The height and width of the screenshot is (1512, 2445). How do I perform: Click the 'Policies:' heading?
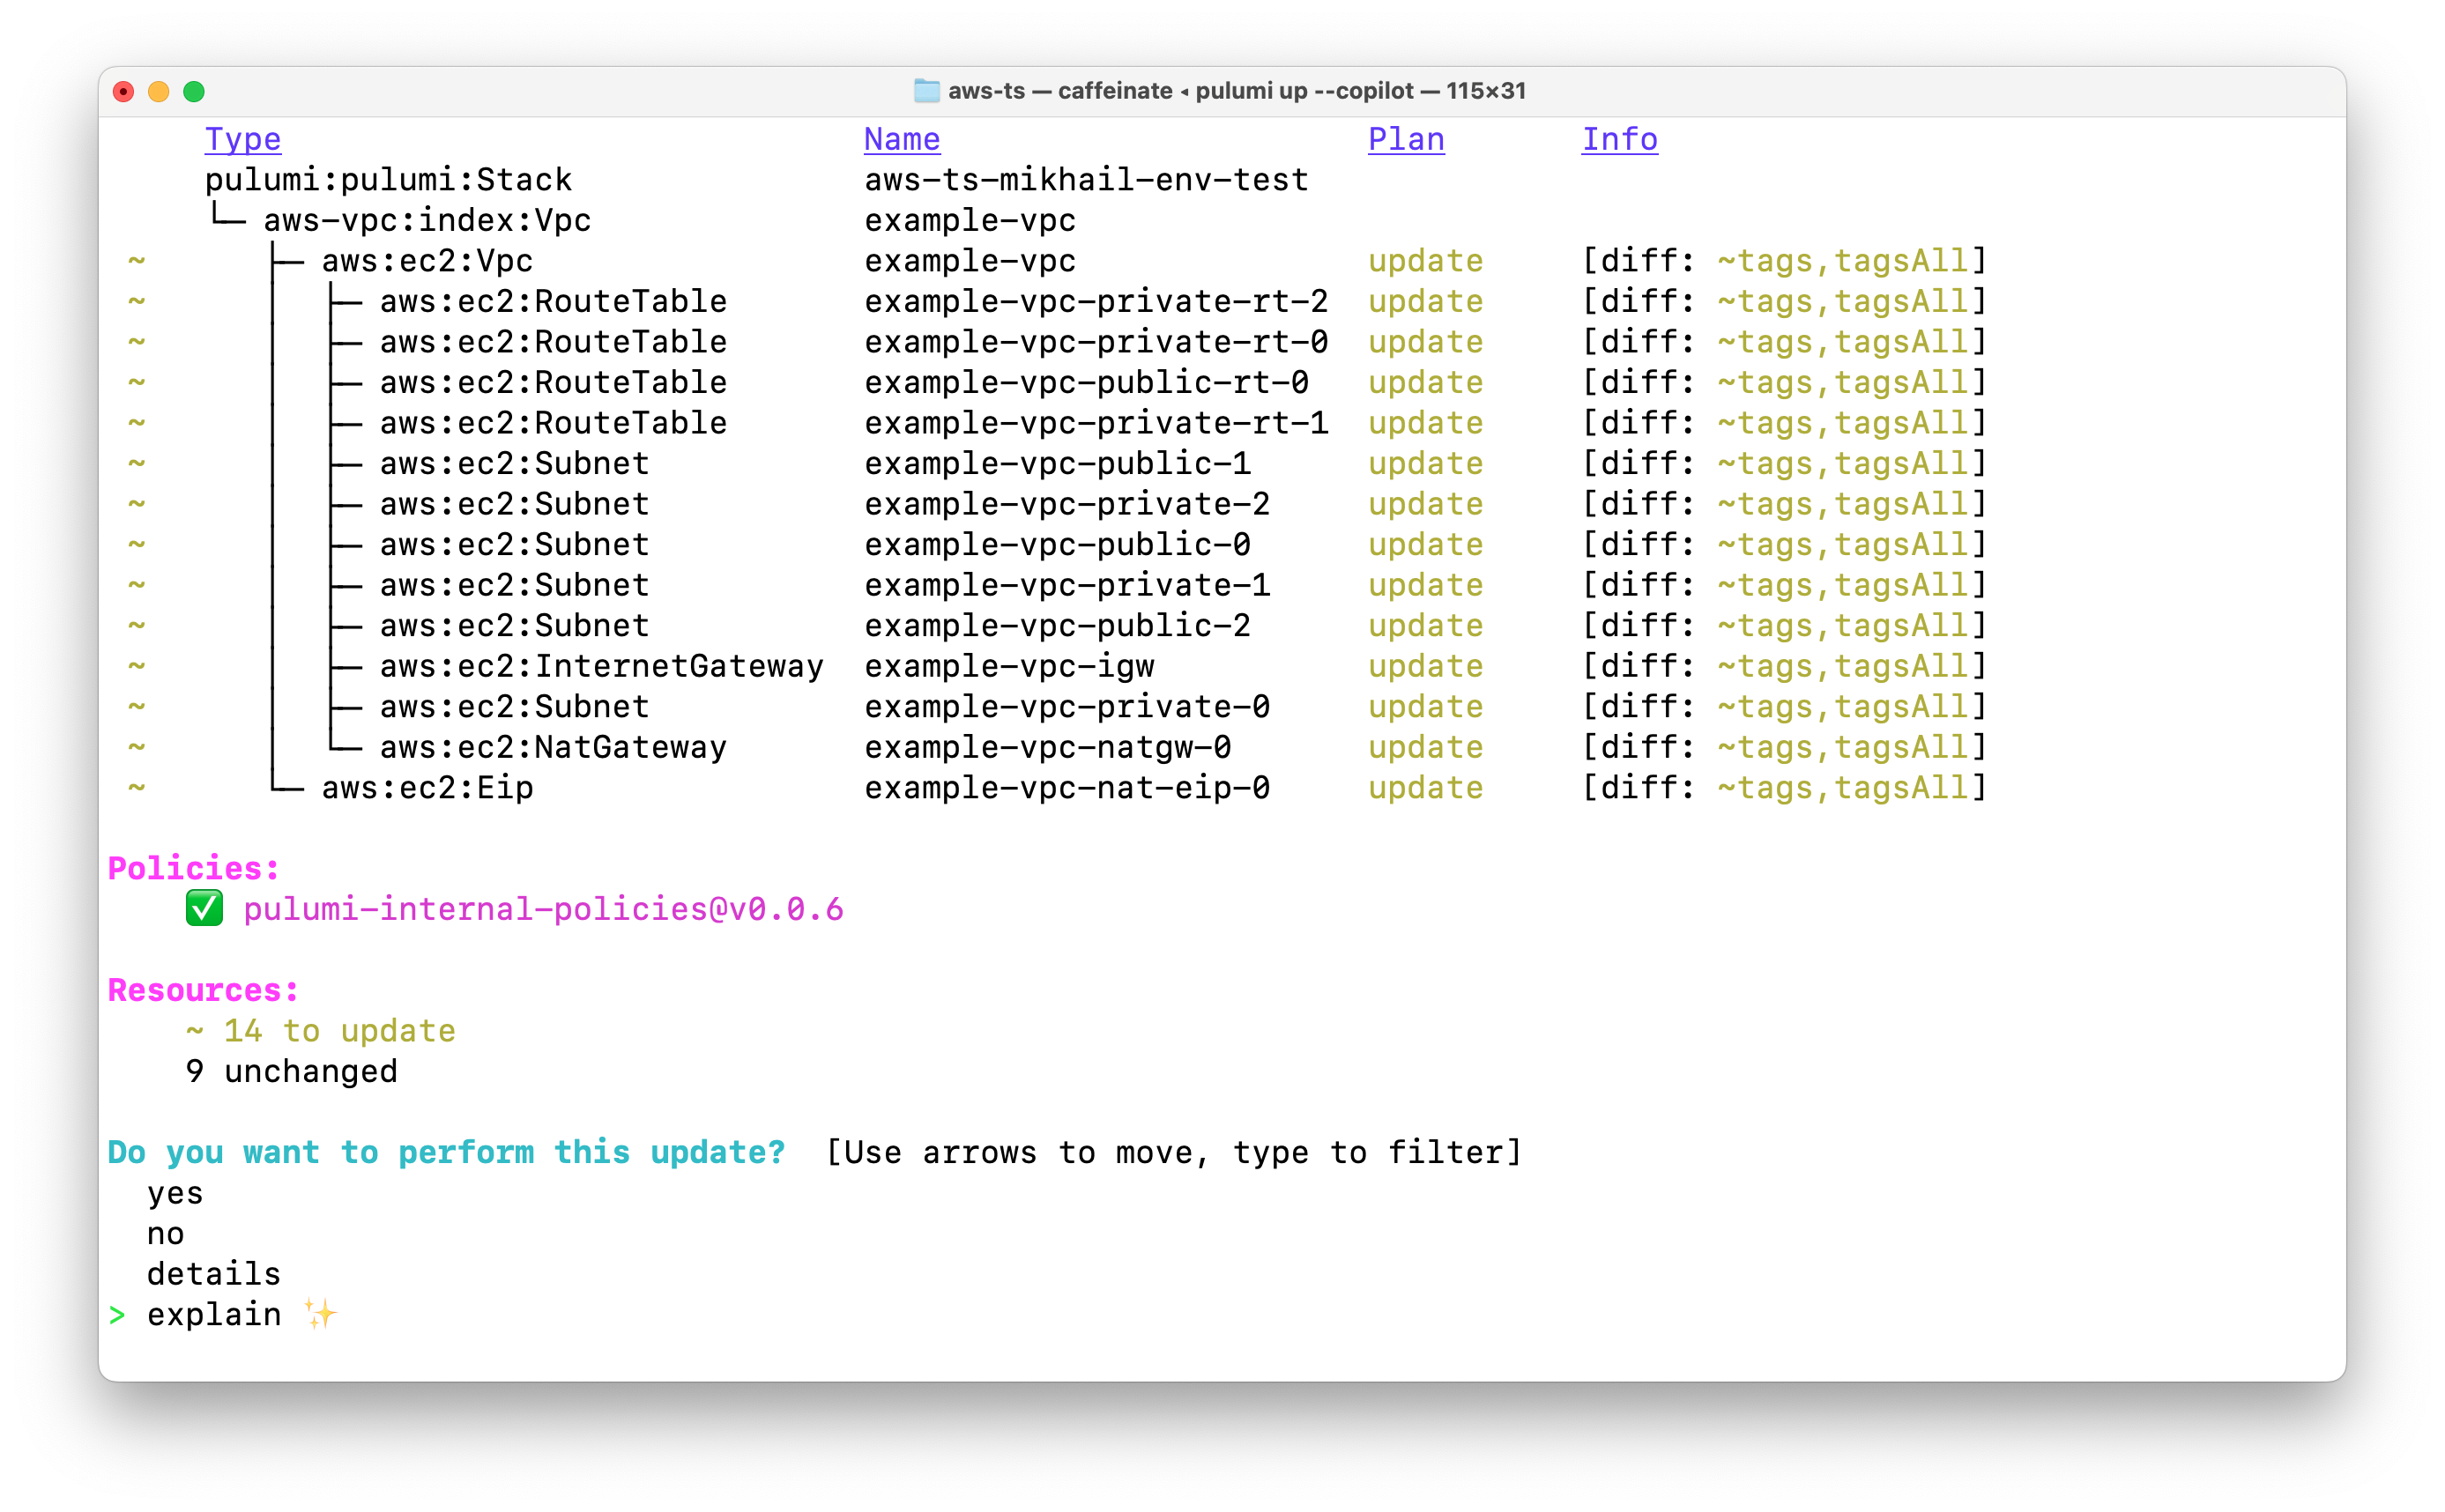194,868
